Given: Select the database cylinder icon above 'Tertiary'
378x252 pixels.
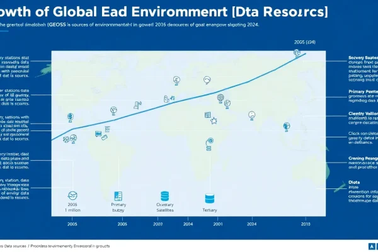Looking at the screenshot, I should pyautogui.click(x=210, y=198).
